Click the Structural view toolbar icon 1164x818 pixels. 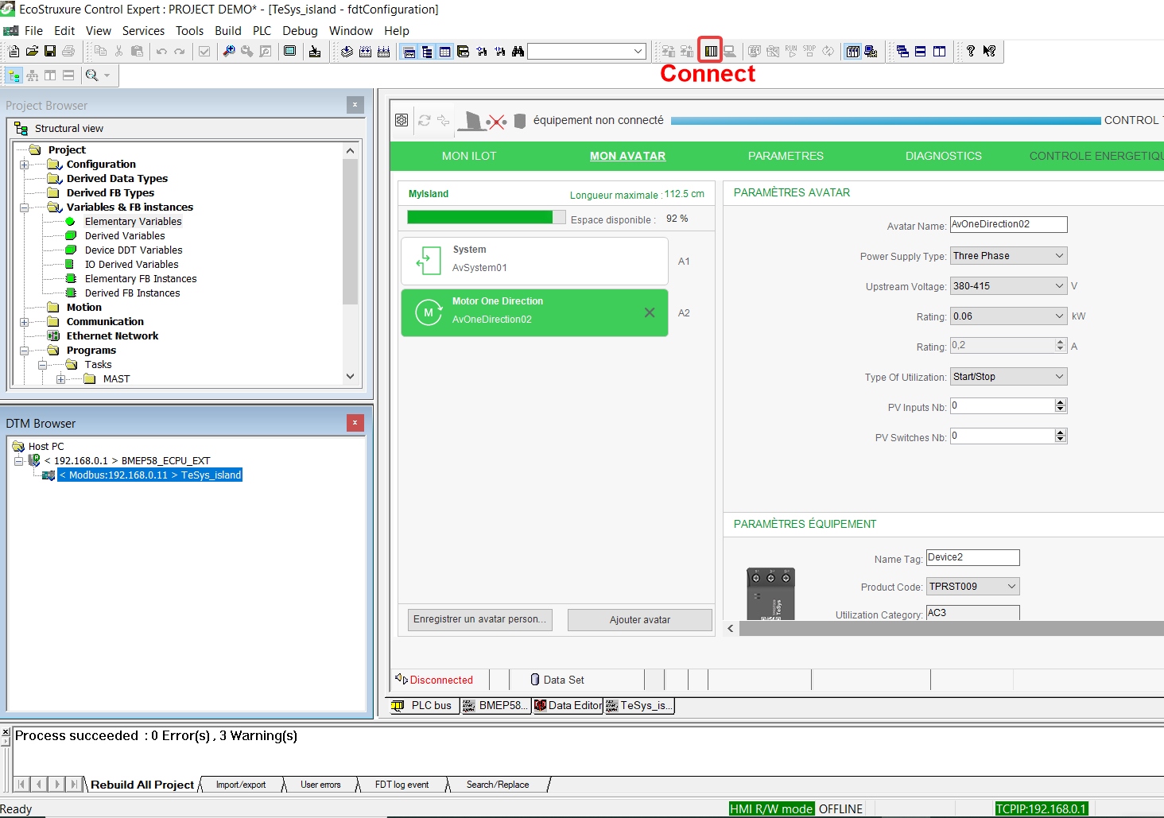tap(14, 76)
